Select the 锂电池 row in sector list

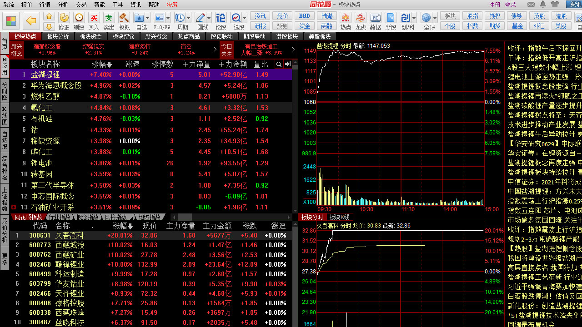[41, 163]
